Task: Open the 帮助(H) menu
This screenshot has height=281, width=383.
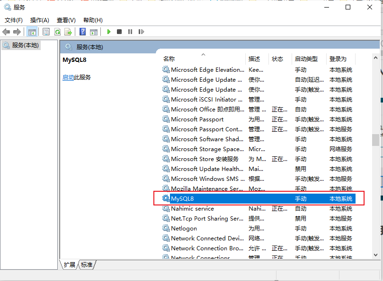Action: pyautogui.click(x=93, y=20)
